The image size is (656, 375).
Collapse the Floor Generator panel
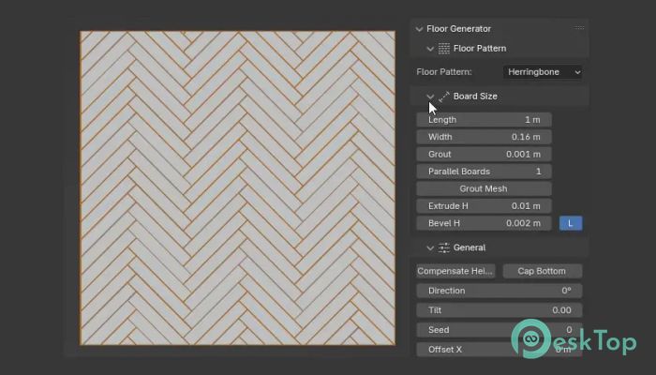click(419, 29)
